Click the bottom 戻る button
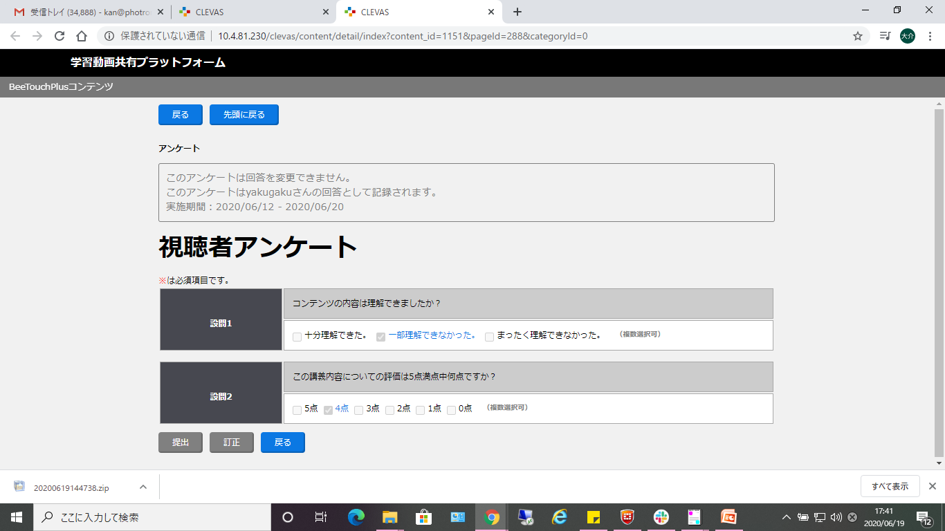 283,442
